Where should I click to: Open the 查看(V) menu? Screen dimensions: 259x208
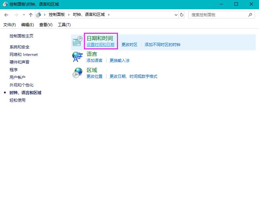tap(46, 25)
